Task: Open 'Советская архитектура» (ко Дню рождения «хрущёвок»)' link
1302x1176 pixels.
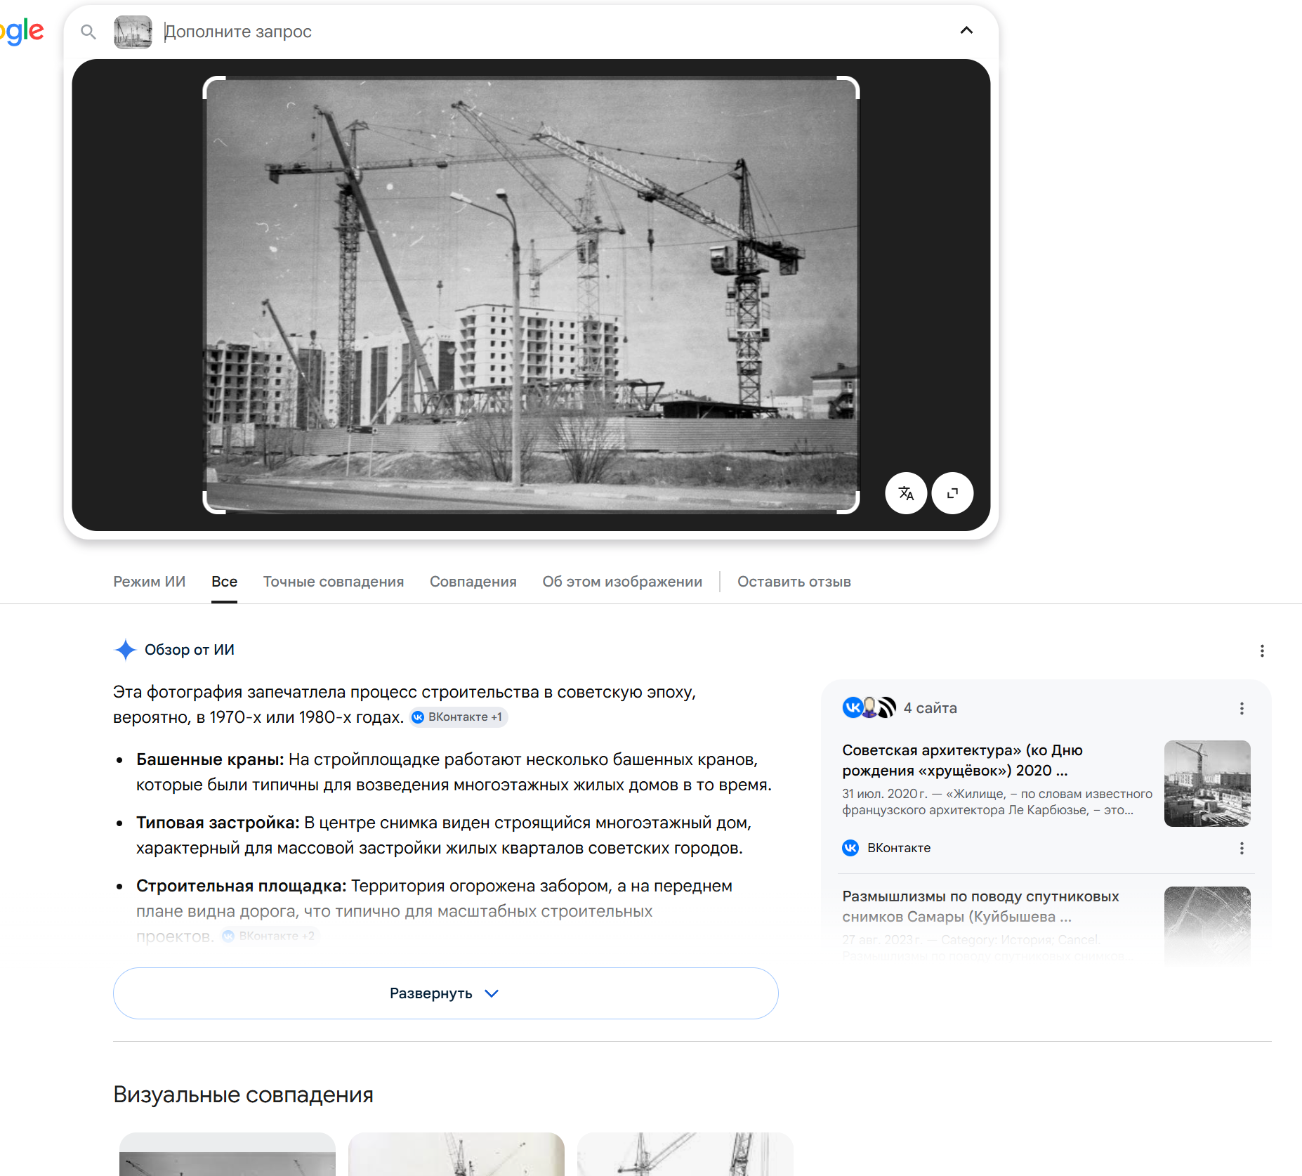Action: point(963,761)
